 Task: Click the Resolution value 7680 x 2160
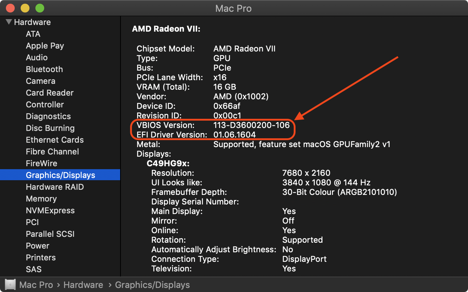306,173
